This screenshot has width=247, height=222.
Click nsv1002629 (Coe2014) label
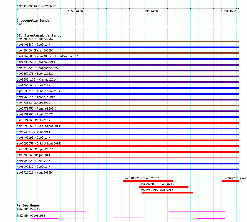click(x=33, y=161)
